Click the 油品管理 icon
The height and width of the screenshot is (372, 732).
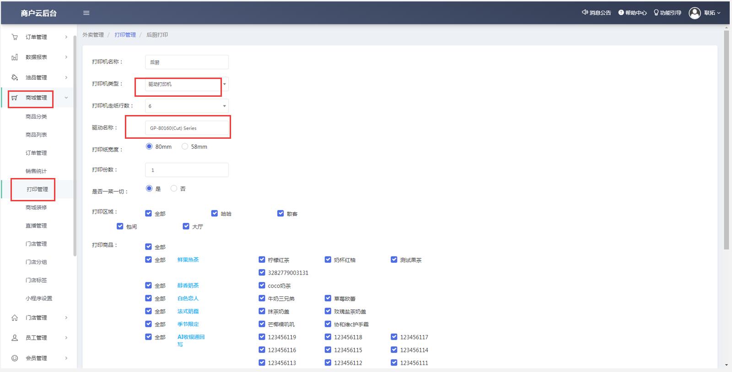point(15,78)
